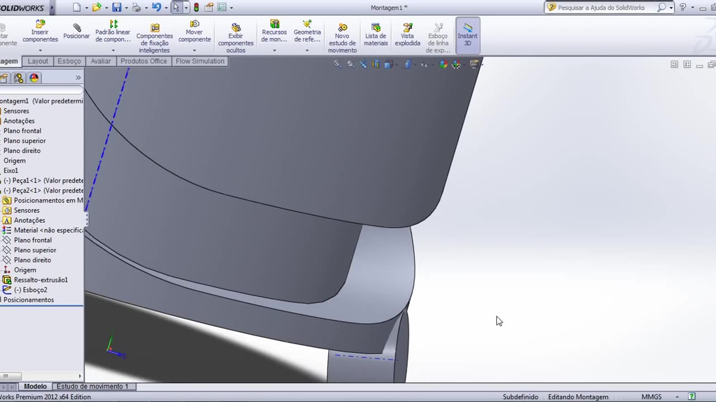Viewport: 716px width, 402px height.
Task: Click the Rebuild traffic light icon
Action: click(196, 7)
